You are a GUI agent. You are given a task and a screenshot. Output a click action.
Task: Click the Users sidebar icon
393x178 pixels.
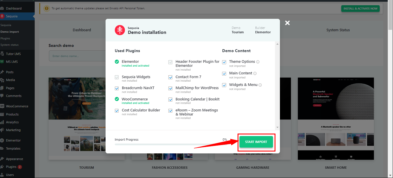[2, 175]
